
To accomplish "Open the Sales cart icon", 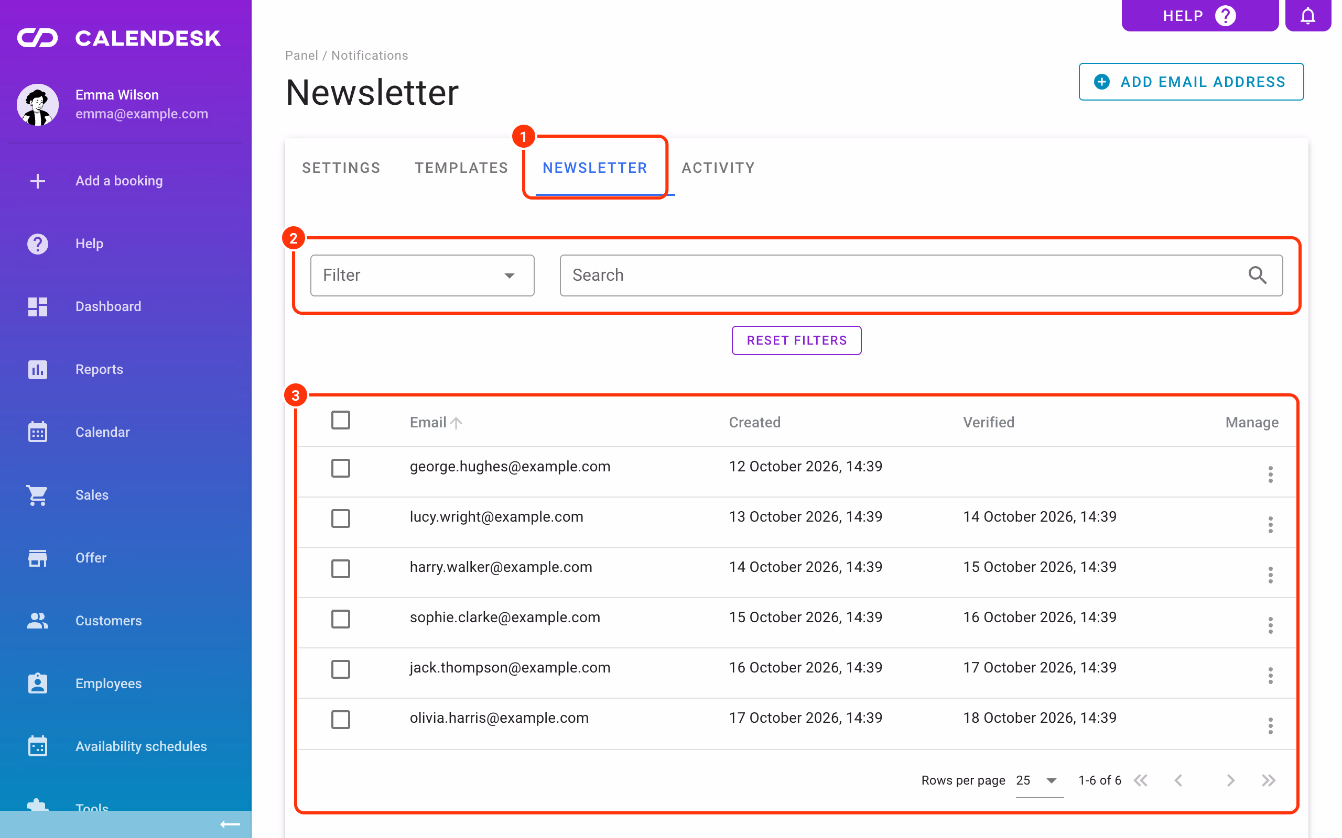I will (x=38, y=495).
